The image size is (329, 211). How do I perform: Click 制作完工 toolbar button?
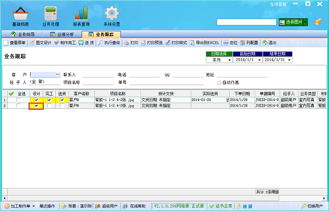tap(65, 43)
